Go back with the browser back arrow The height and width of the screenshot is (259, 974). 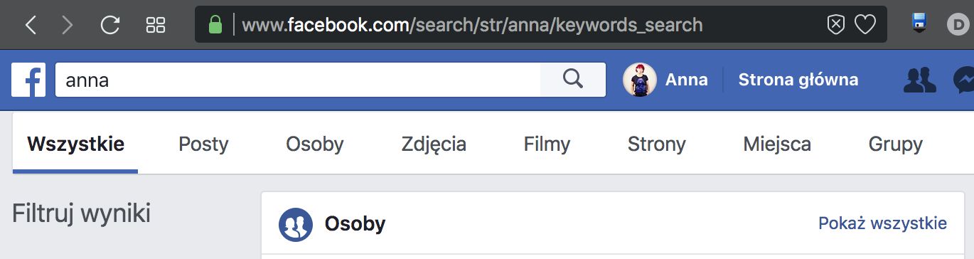[x=30, y=26]
